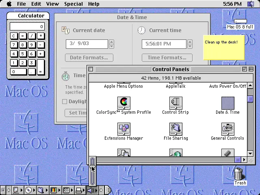Open the ColorSync System Profile control panel icon
Image resolution: width=260 pixels, height=195 pixels.
coord(123,103)
